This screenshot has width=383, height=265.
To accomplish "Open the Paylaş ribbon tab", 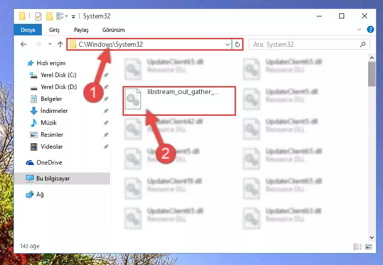I will (x=81, y=30).
